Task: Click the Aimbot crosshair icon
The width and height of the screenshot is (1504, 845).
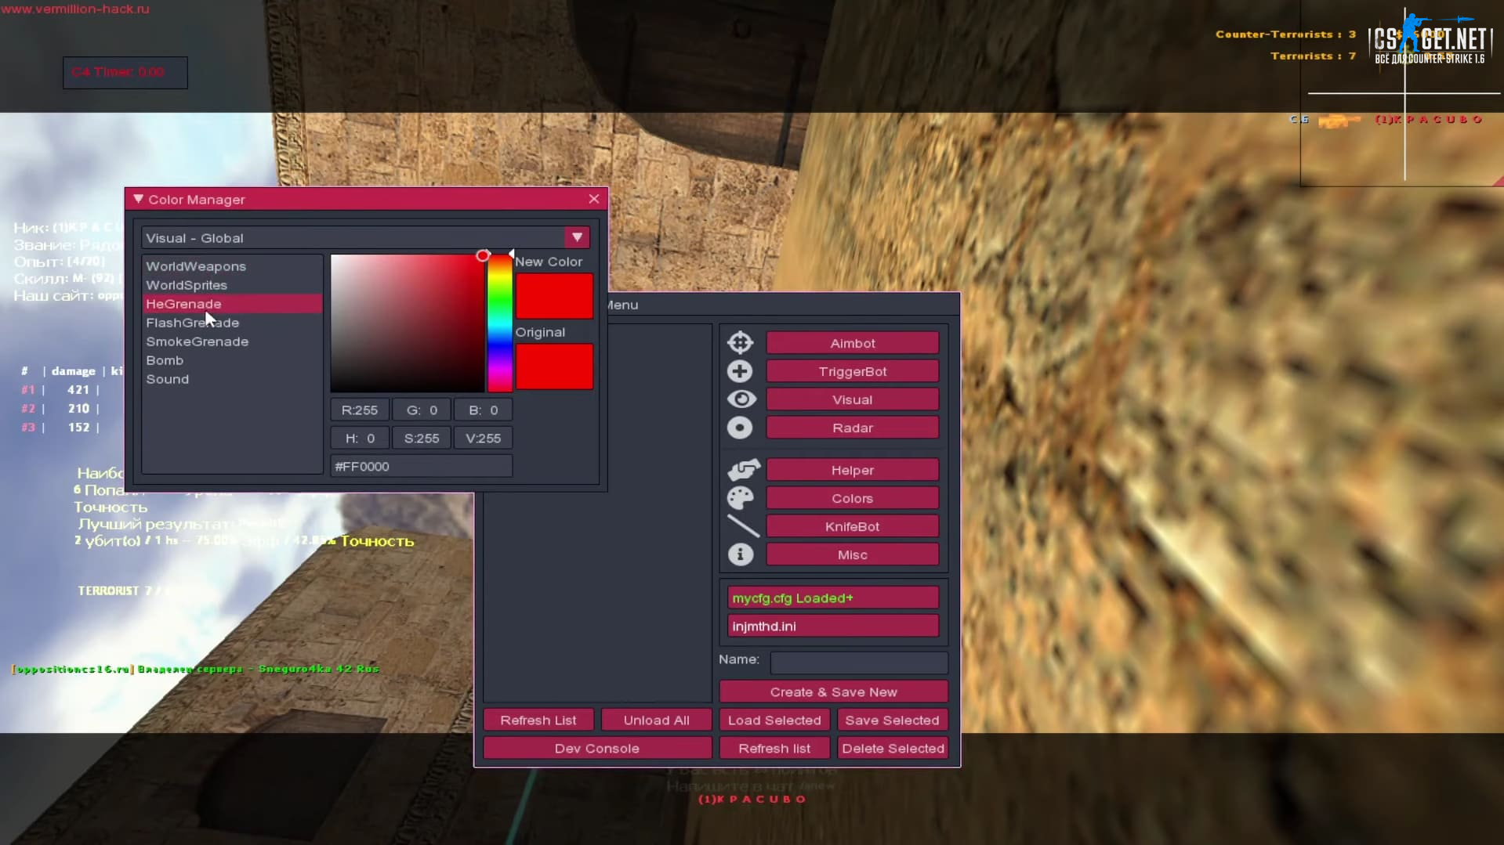Action: [740, 343]
